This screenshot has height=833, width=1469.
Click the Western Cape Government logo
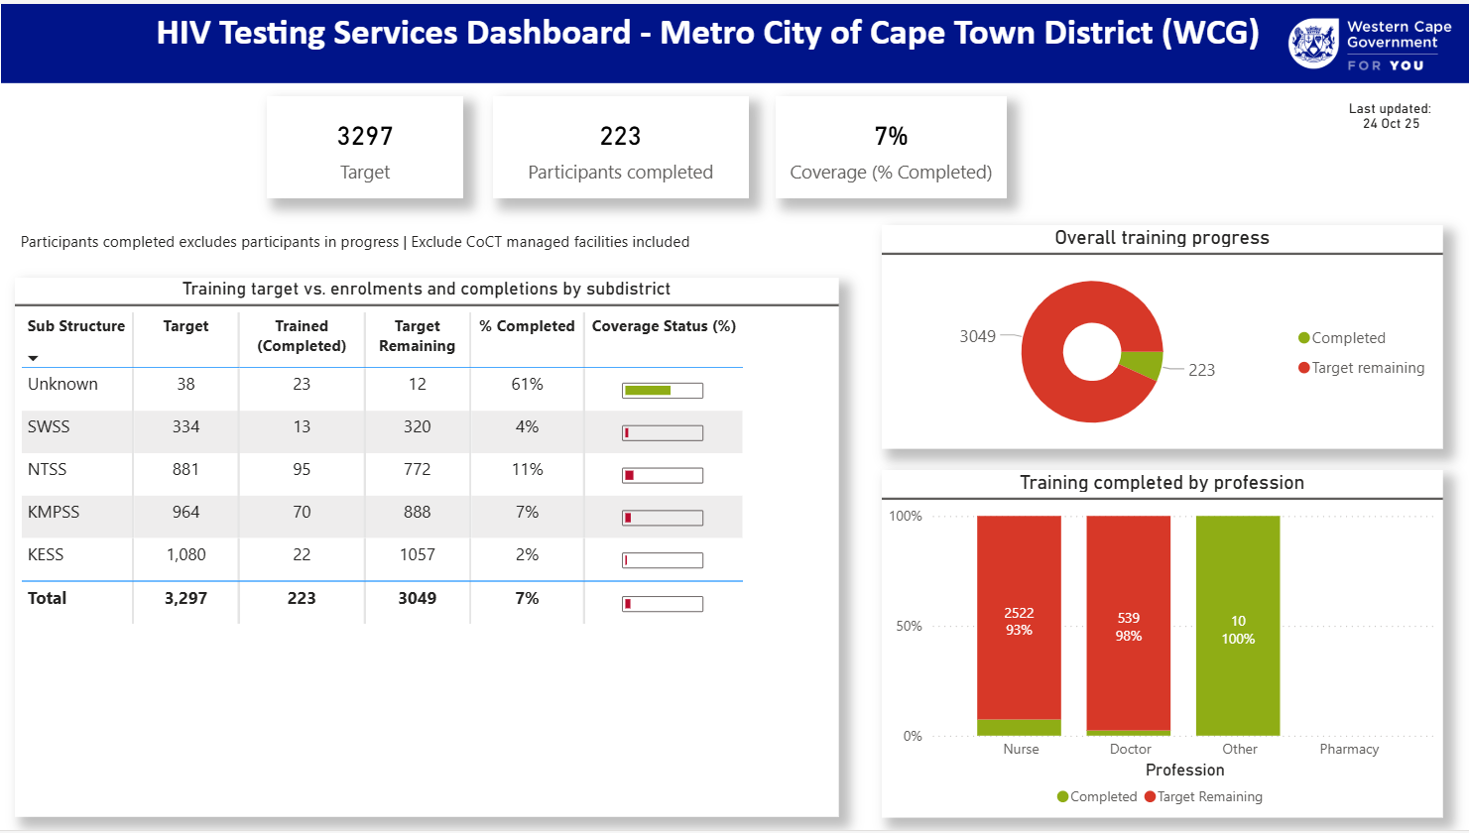[1369, 45]
